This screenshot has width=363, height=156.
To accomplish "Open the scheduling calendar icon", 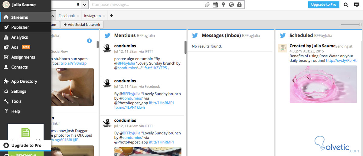I will pyautogui.click(x=215, y=5).
